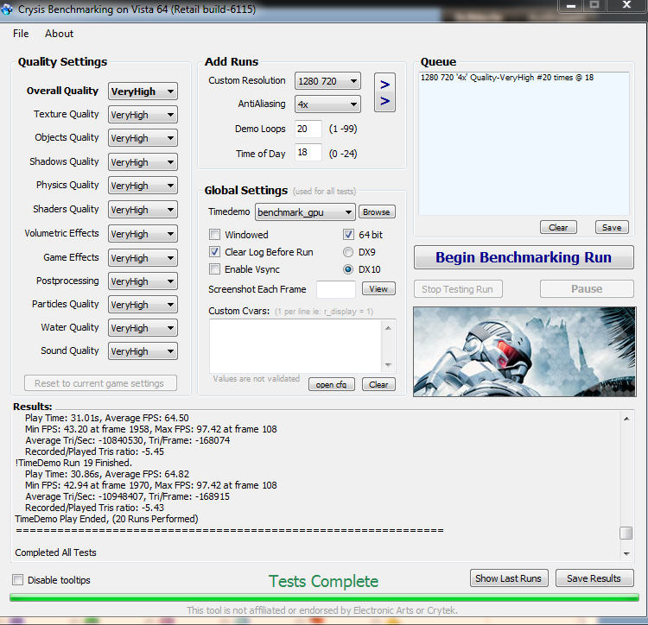Click the Time of Day input field
This screenshot has width=648, height=625.
pyautogui.click(x=308, y=152)
